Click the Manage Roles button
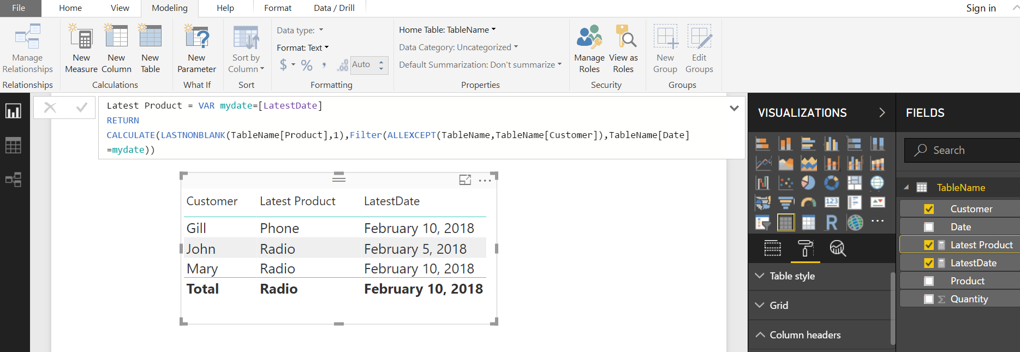 tap(589, 48)
